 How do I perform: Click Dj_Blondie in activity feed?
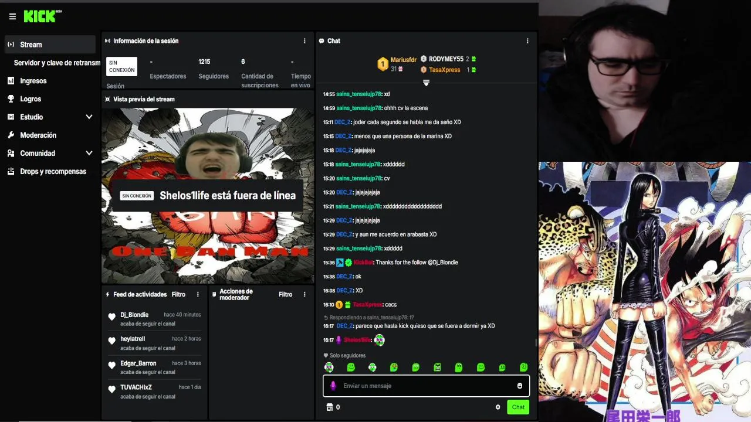tap(134, 315)
